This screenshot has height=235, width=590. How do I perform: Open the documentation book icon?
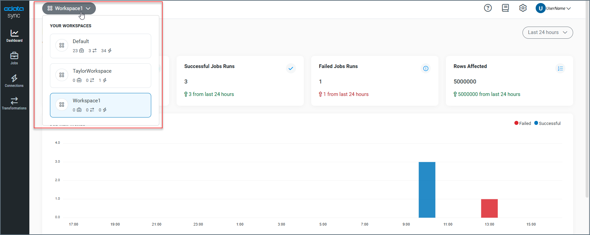[505, 8]
